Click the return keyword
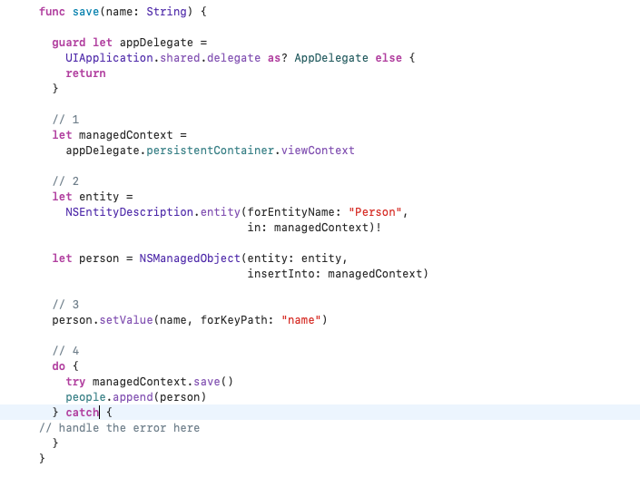Viewport: 640px width, 487px height. click(85, 73)
